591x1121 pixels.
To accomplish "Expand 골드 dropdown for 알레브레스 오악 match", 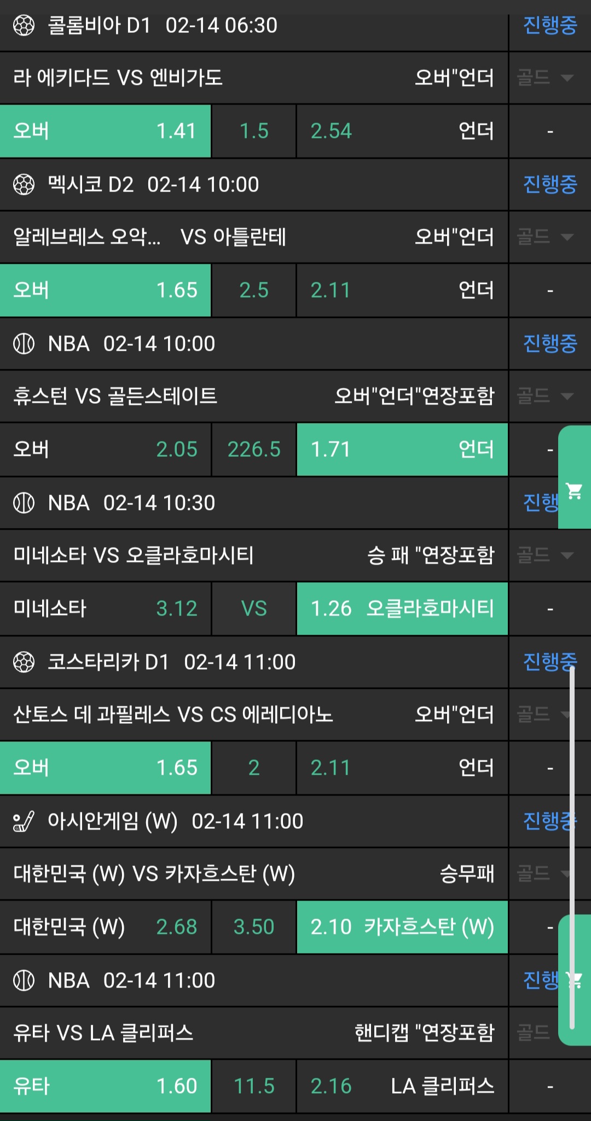I will pyautogui.click(x=545, y=237).
